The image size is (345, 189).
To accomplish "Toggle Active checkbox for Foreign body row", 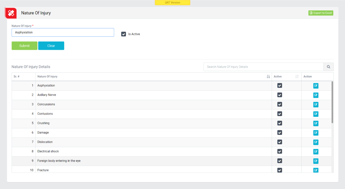I will click(x=280, y=161).
